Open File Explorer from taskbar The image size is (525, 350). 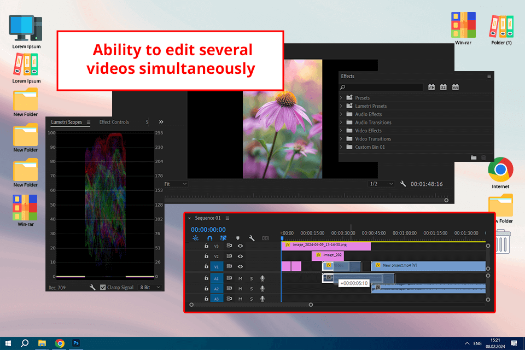coord(42,343)
